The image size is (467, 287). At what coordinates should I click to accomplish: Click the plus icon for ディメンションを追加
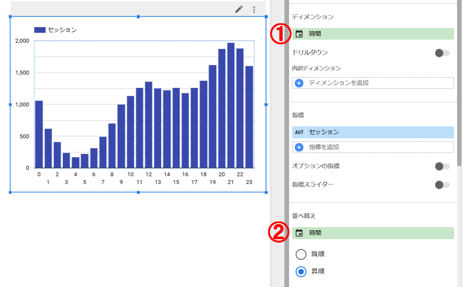(299, 83)
